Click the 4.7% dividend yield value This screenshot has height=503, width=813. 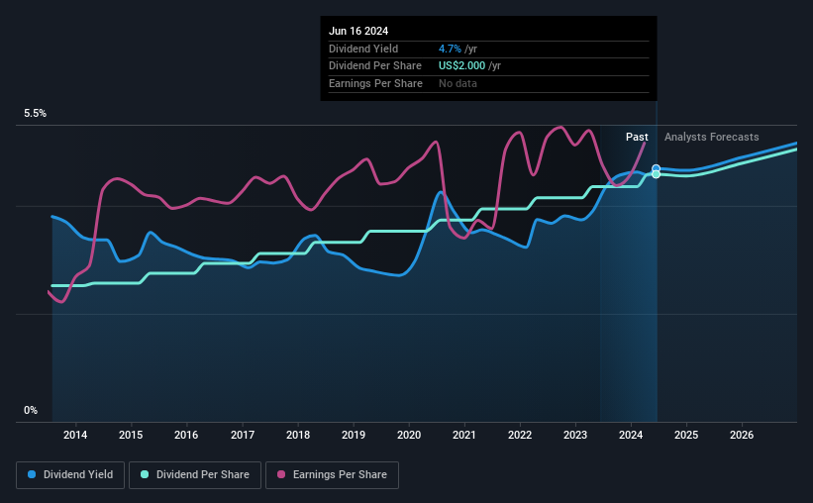[450, 49]
